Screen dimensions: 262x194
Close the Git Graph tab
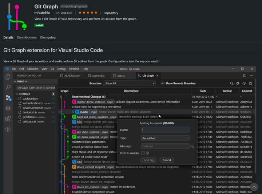158,76
